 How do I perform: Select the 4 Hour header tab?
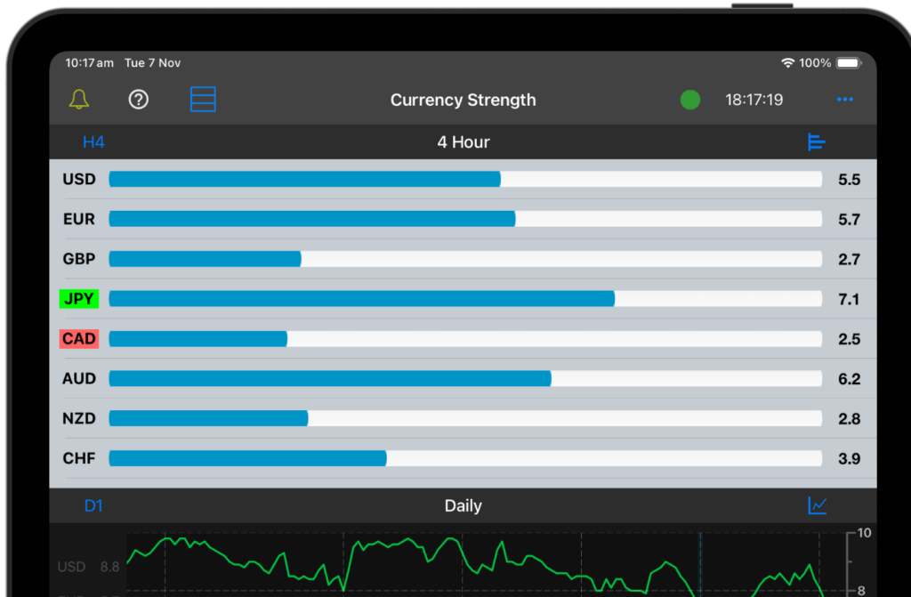pyautogui.click(x=463, y=141)
